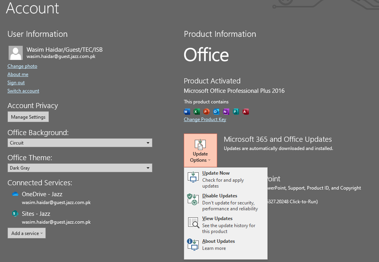Click the Update Now icon
This screenshot has height=262, width=379.
tap(193, 177)
